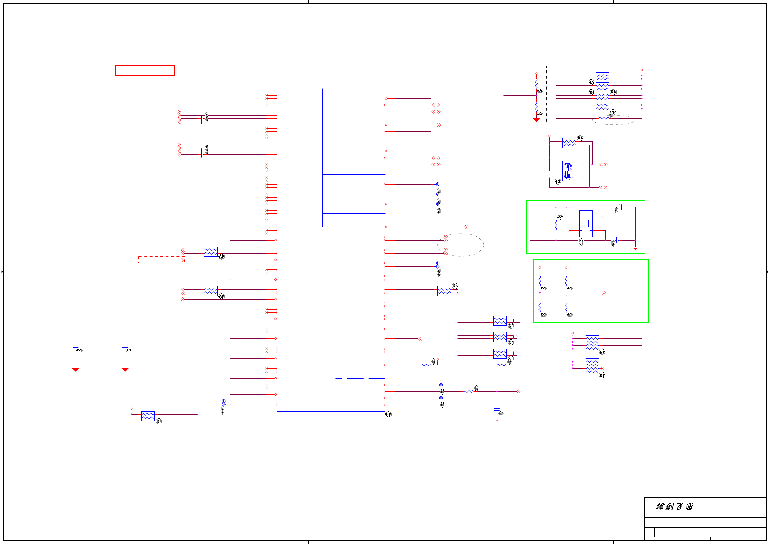Click the large dashed gray ellipse beside the IC

click(x=461, y=245)
